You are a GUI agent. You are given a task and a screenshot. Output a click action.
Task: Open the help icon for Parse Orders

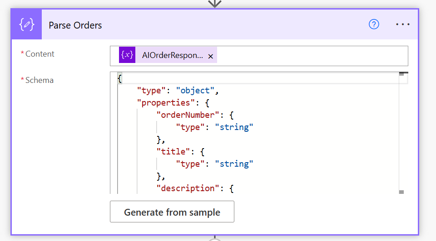coord(374,24)
